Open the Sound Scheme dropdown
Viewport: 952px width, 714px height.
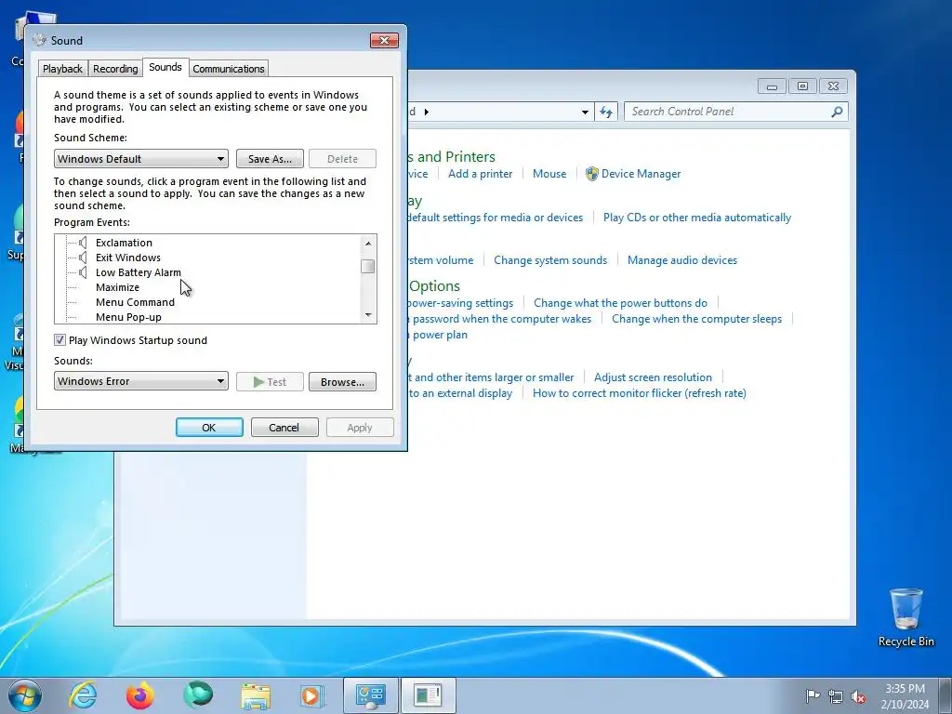[x=141, y=159]
